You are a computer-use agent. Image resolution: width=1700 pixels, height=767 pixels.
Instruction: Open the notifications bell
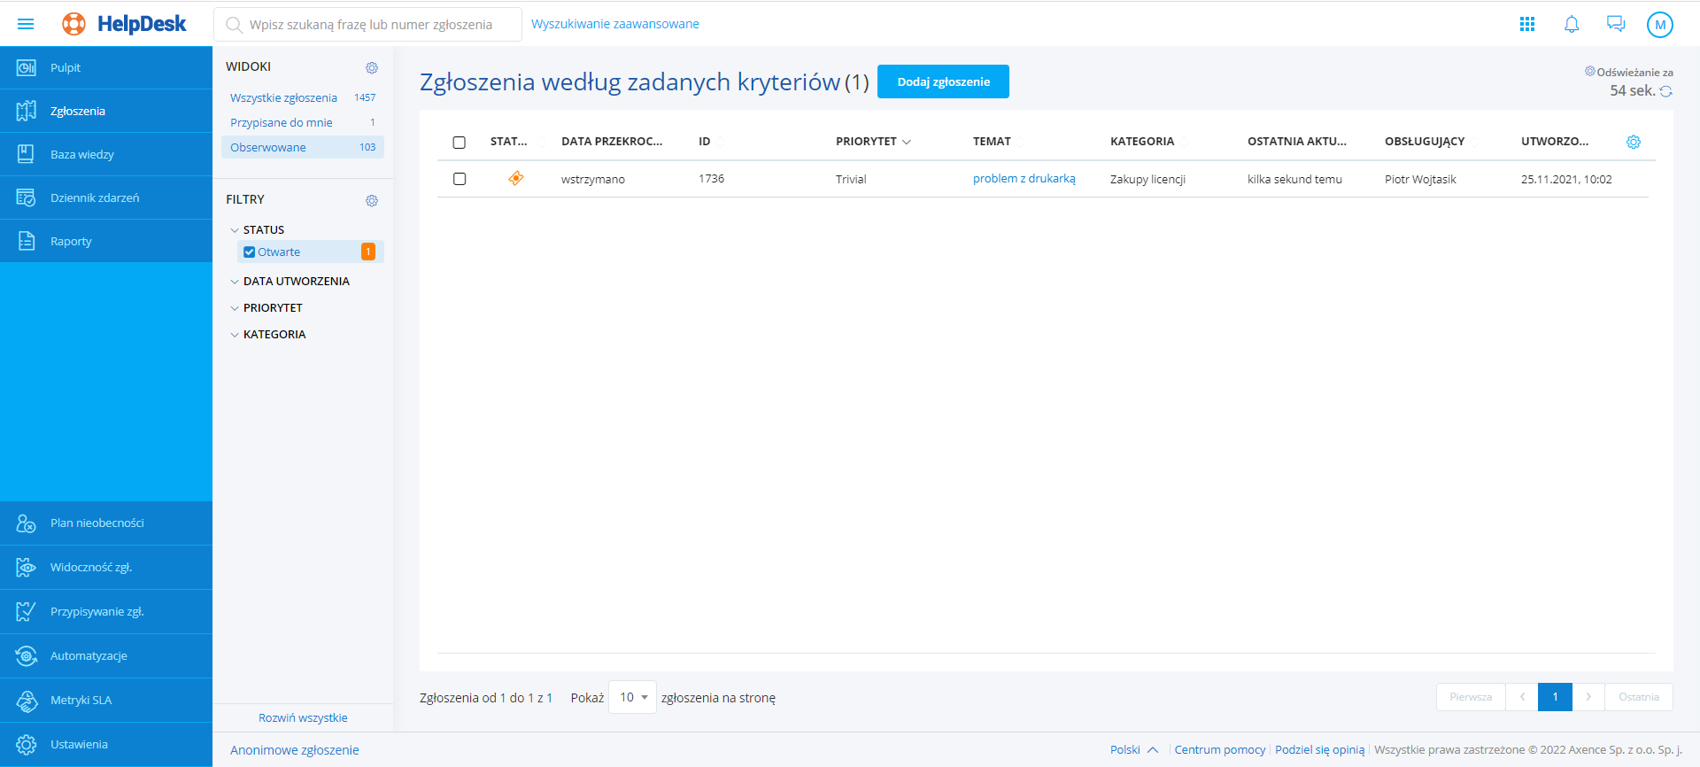point(1571,24)
